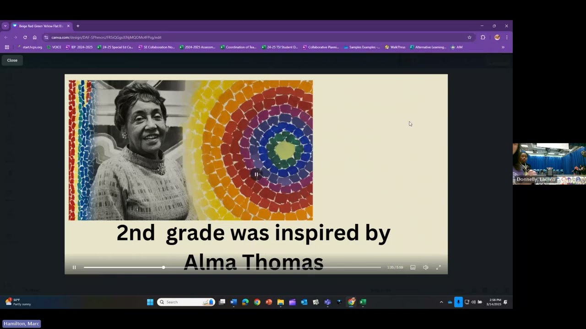The image size is (586, 329).
Task: Open the 24-25 TSI Student D... bookmark
Action: click(x=280, y=47)
